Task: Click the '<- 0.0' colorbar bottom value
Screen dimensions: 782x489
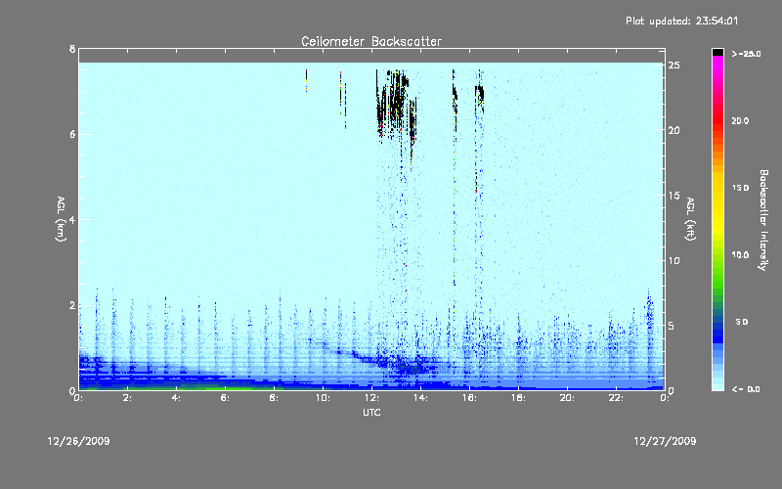Action: [x=746, y=389]
